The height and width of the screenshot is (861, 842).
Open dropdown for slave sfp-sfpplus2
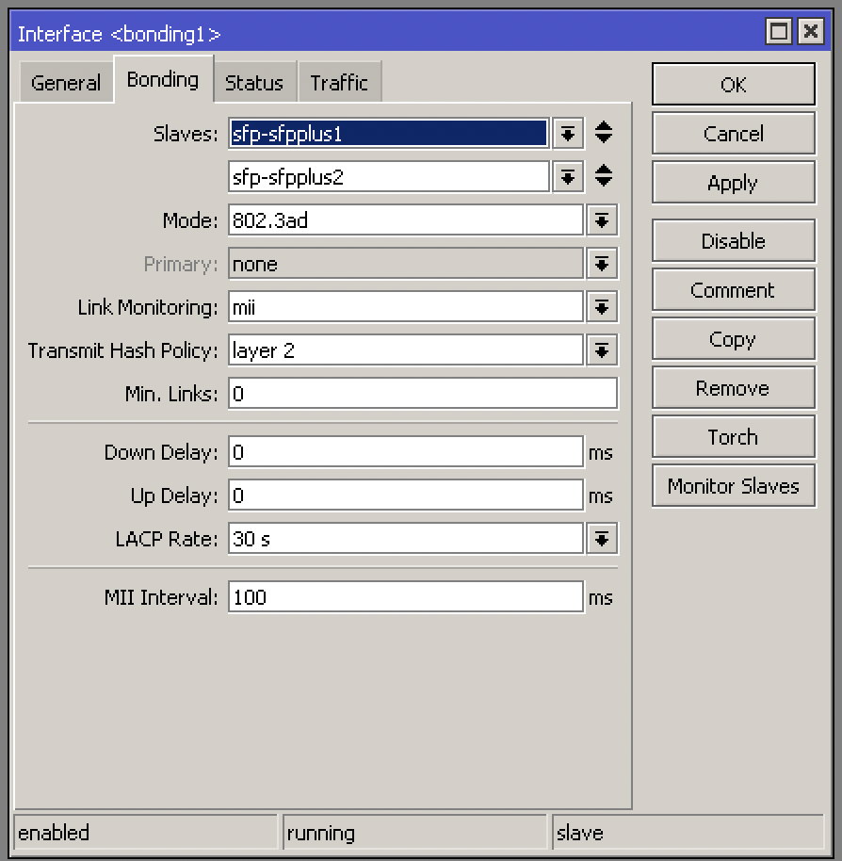568,177
